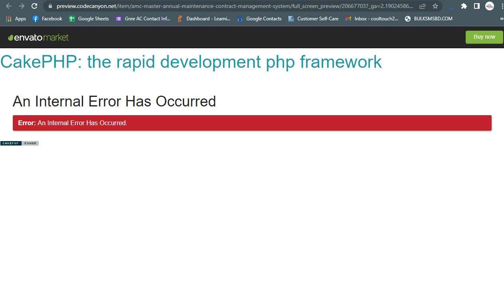Select the codecanyon preview URL in address bar
Screen dimensions: 504x285
235,6
